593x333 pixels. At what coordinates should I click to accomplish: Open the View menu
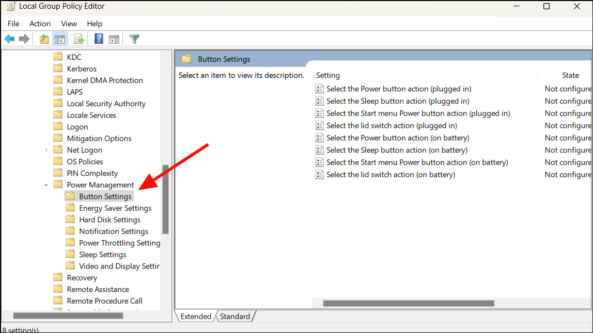coord(69,23)
